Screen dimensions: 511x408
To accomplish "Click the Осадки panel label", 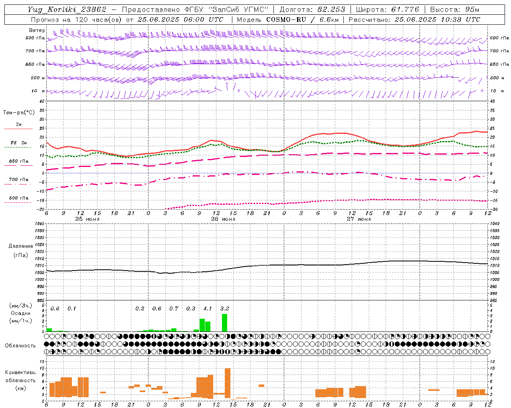I will [x=21, y=313].
